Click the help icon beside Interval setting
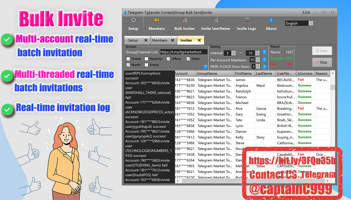Screen dimensions: 351x200 264,52
